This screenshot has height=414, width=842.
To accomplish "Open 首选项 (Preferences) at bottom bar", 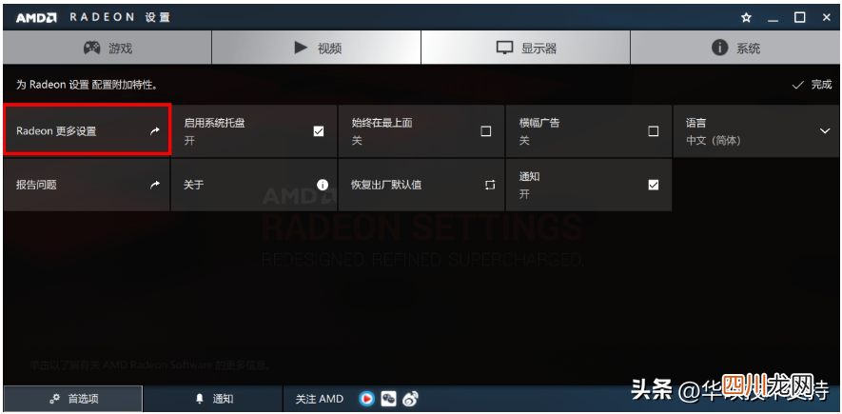I will coord(73,399).
